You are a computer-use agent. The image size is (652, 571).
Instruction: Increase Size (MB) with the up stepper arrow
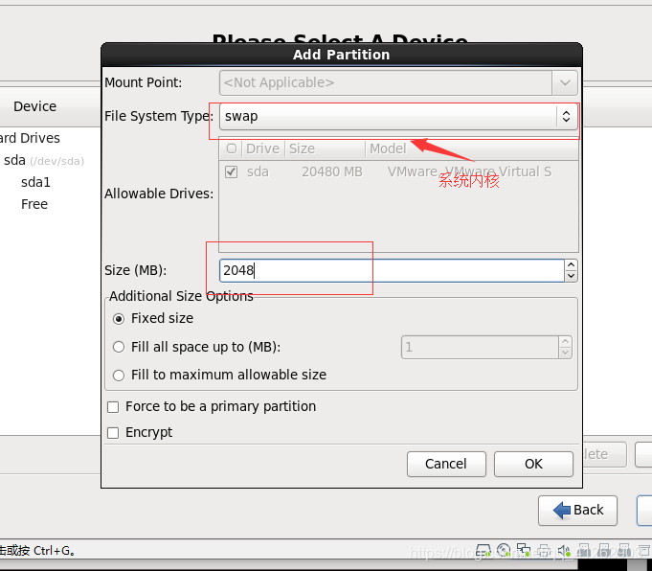[x=571, y=265]
